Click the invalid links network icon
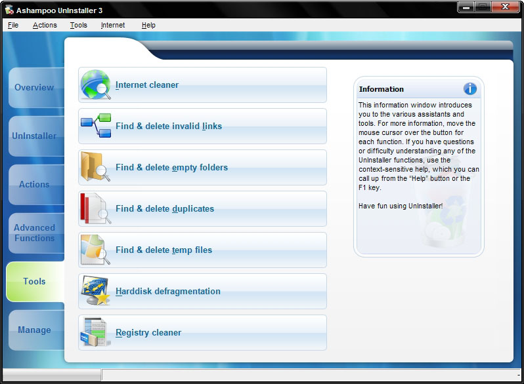 pyautogui.click(x=96, y=126)
